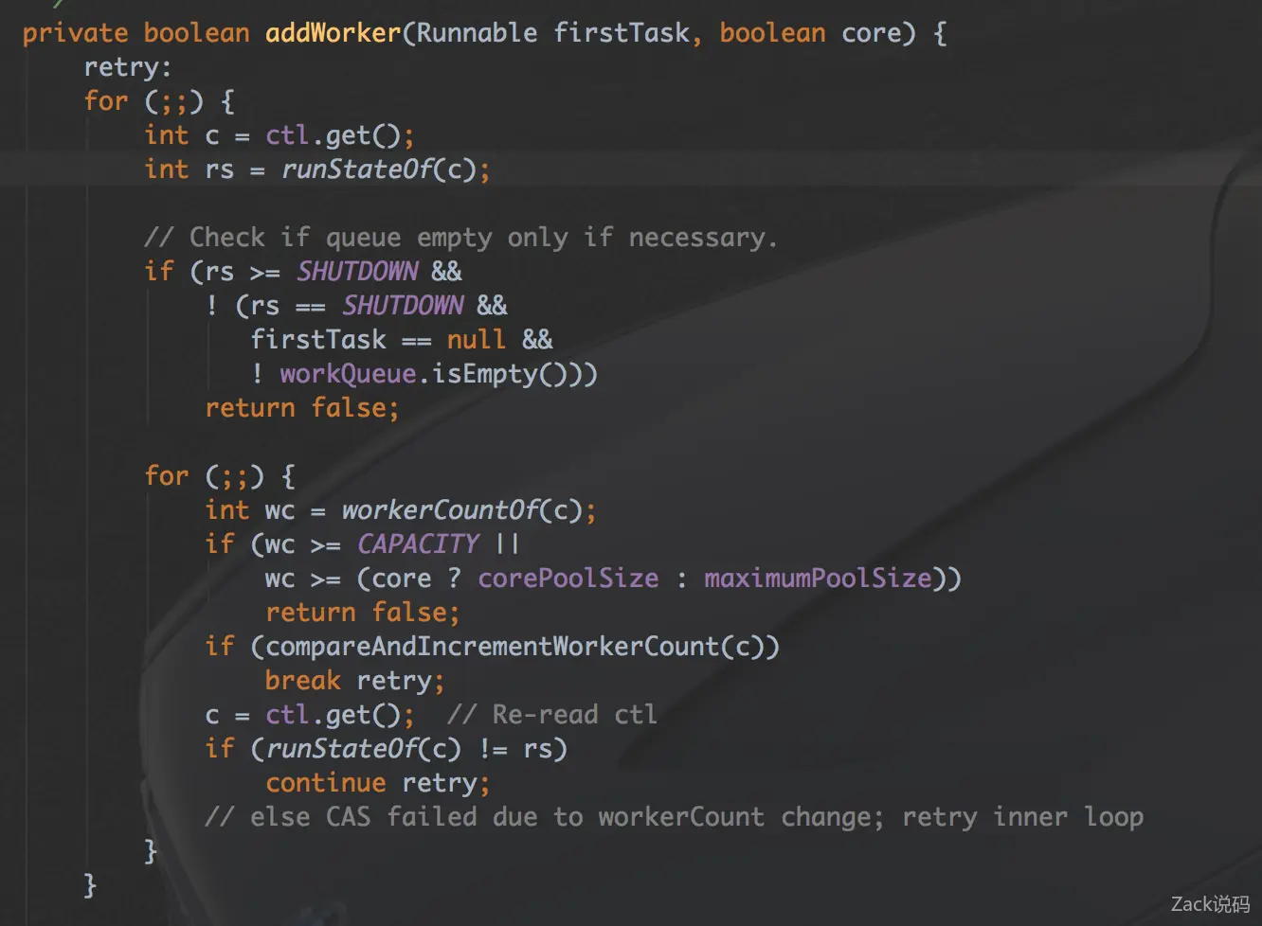Click the break keyword

click(302, 681)
